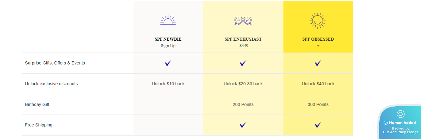Click Enthusiast's Surprise Gifts checkmark
This screenshot has height=139, width=421.
click(x=243, y=63)
